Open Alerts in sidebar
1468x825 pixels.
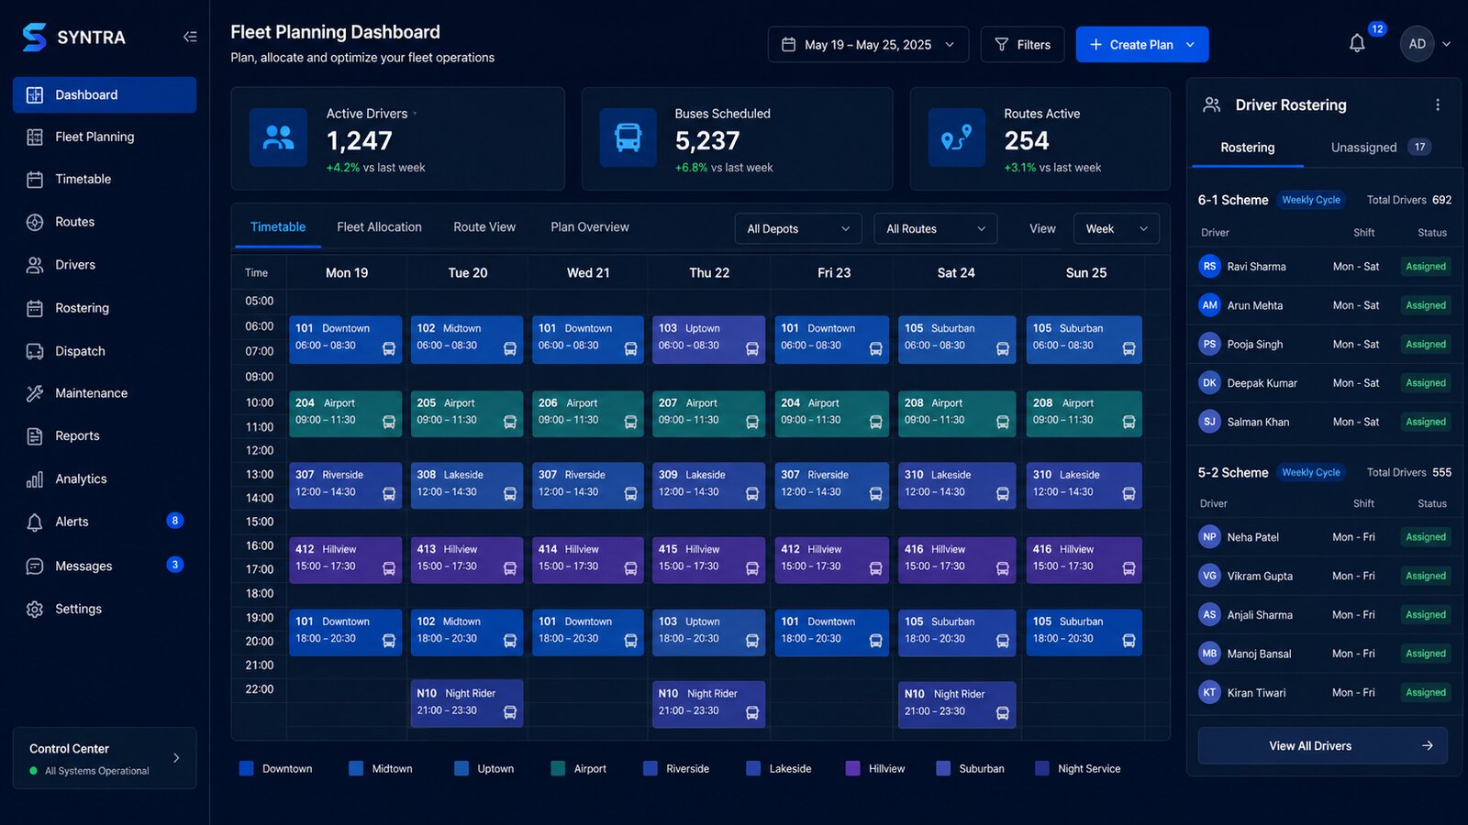[105, 522]
